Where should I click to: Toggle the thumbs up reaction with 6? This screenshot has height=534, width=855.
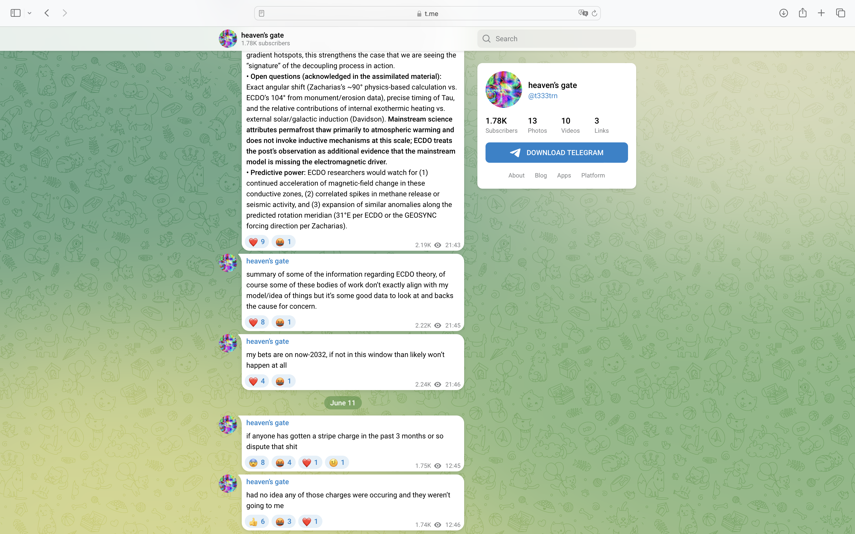(257, 522)
